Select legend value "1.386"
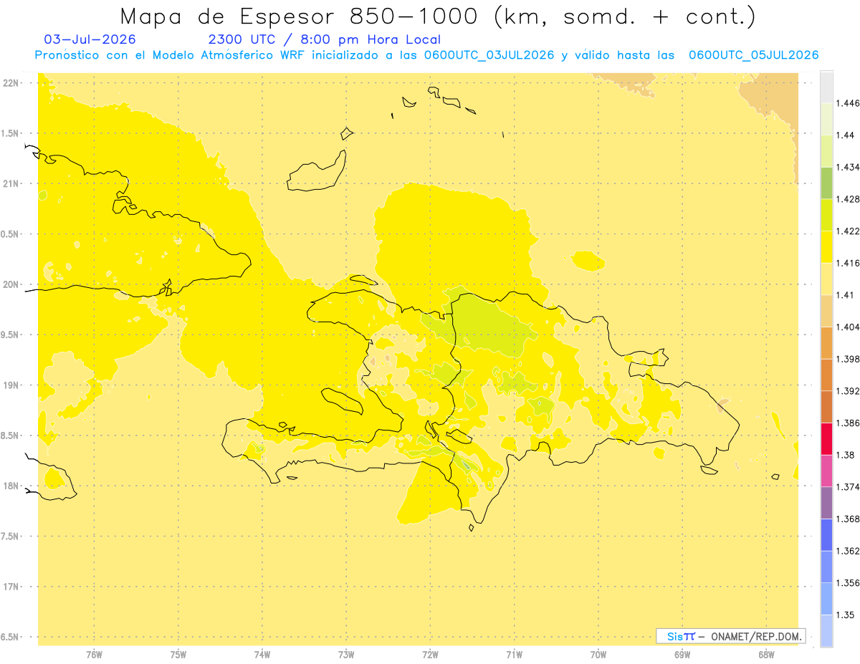The image size is (860, 664). pyautogui.click(x=849, y=423)
